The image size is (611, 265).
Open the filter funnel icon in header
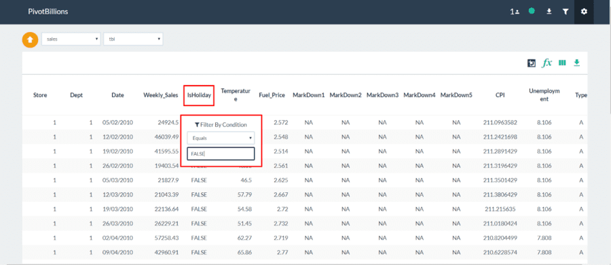566,12
